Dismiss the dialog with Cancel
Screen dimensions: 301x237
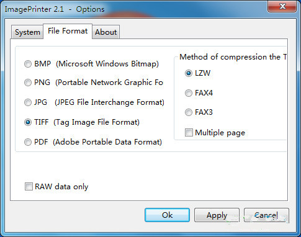[266, 215]
